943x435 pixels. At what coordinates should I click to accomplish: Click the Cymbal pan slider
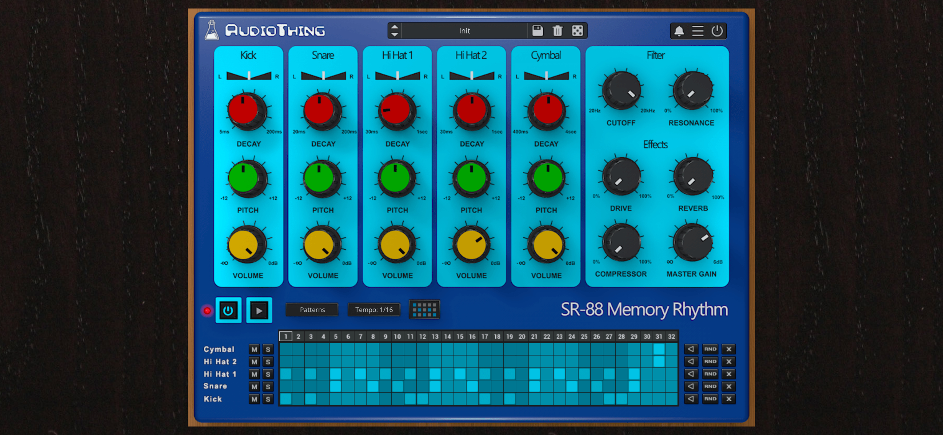(x=546, y=76)
